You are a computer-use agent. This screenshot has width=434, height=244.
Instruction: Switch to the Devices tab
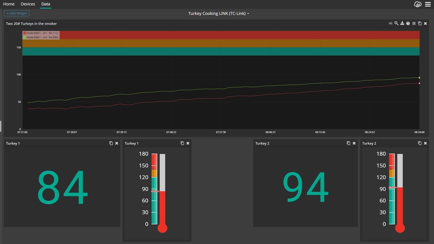pos(28,4)
